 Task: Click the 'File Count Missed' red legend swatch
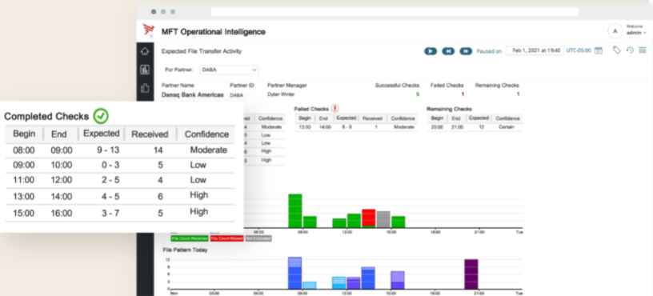(x=226, y=238)
